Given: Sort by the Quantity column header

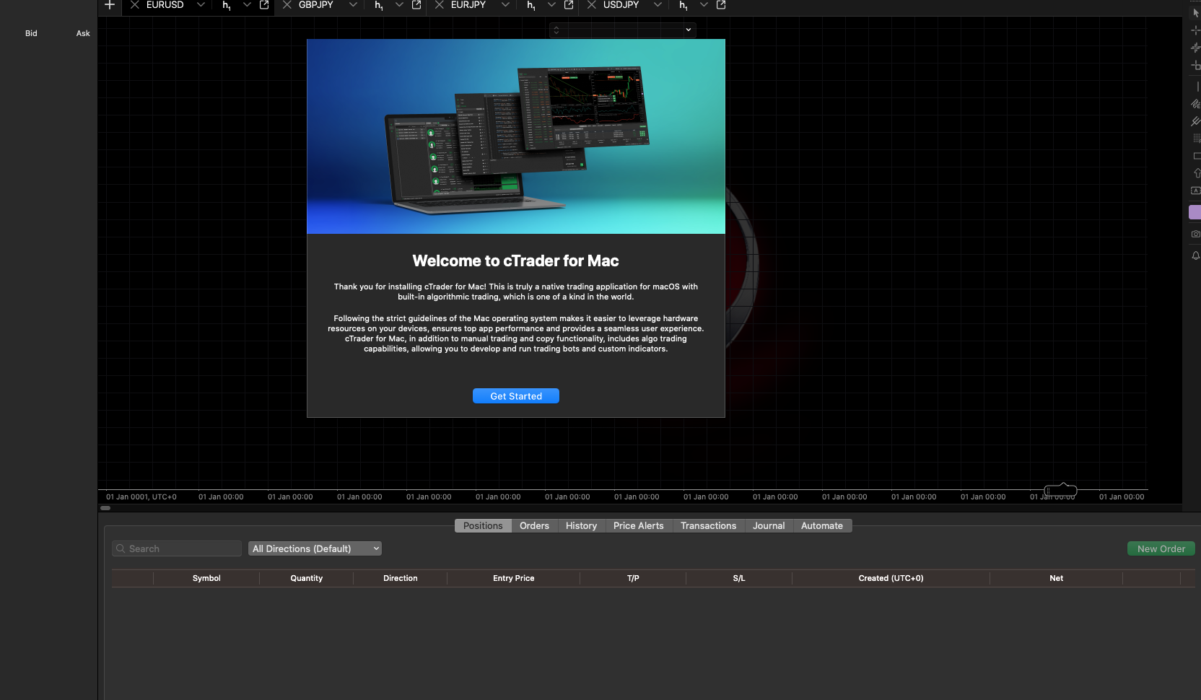Looking at the screenshot, I should 307,579.
